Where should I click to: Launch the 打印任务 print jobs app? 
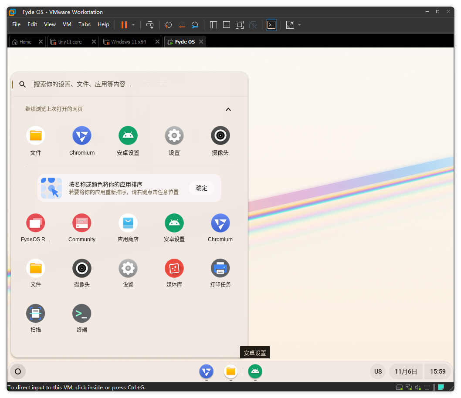[x=220, y=269]
